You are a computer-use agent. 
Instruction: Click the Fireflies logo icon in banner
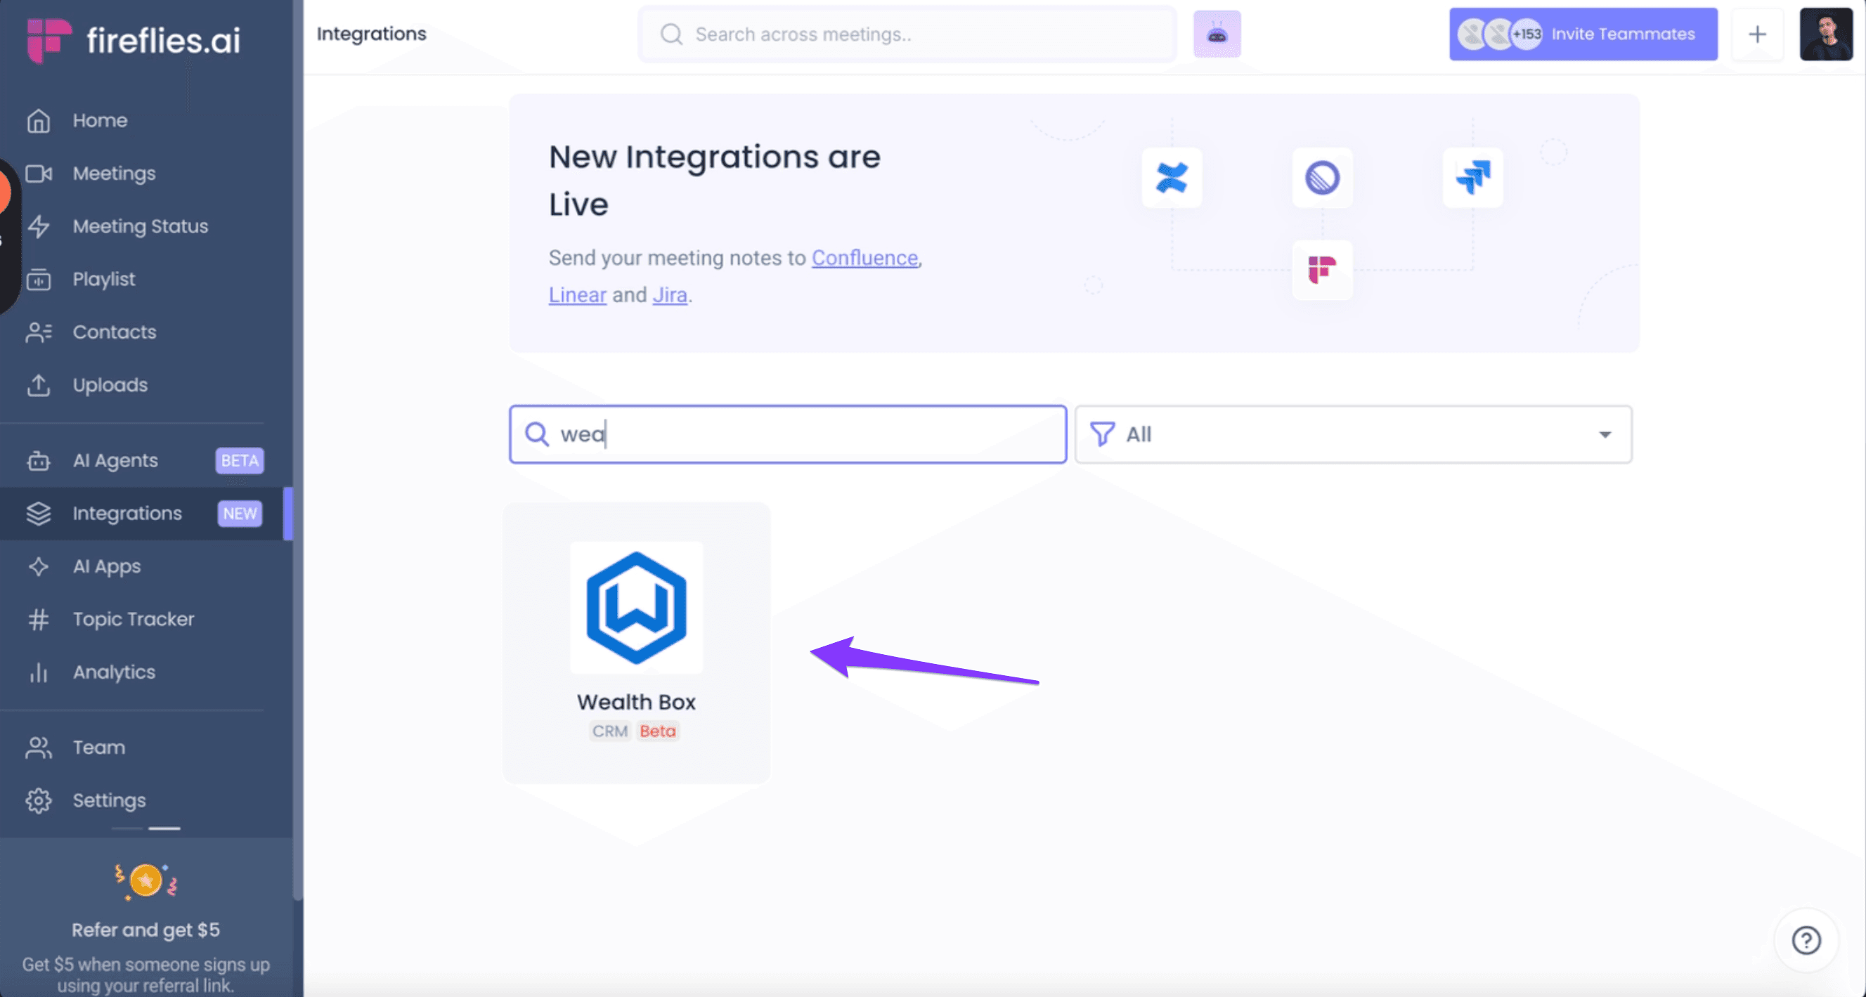[1322, 269]
